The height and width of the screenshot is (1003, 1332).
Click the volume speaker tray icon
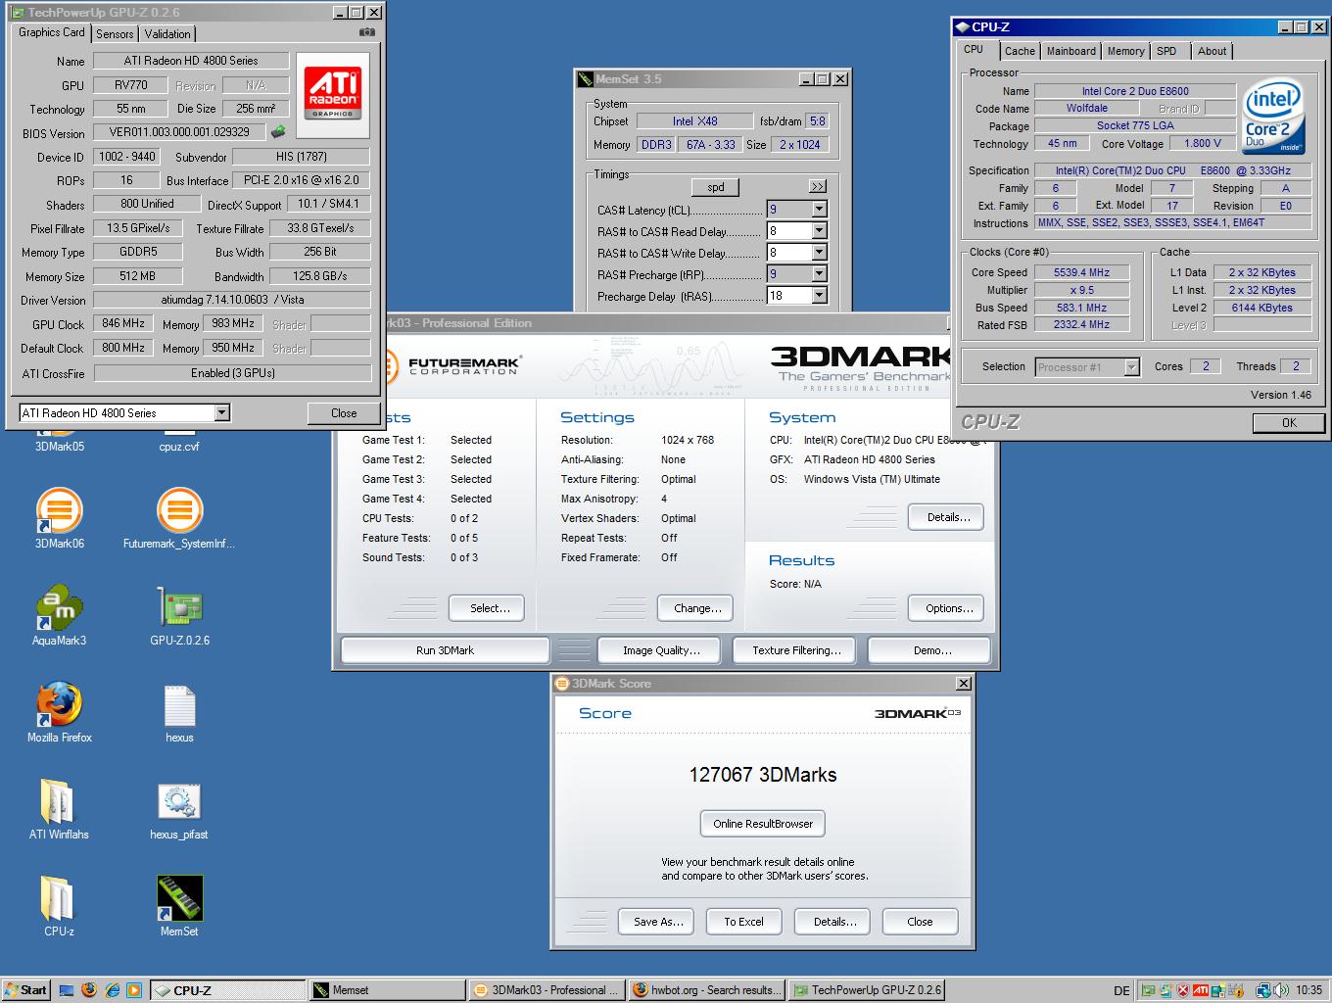click(x=1279, y=990)
